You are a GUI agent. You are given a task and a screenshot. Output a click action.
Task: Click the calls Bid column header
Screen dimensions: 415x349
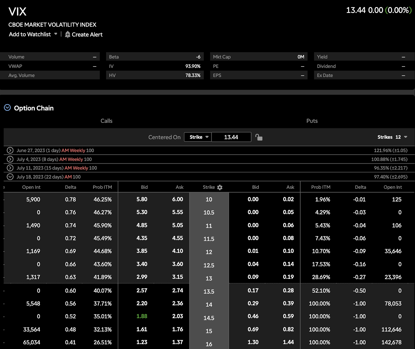[144, 187]
